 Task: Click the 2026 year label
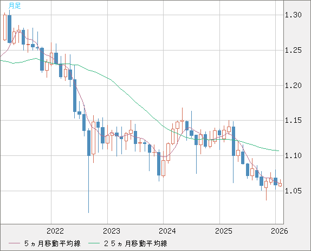click(x=279, y=231)
